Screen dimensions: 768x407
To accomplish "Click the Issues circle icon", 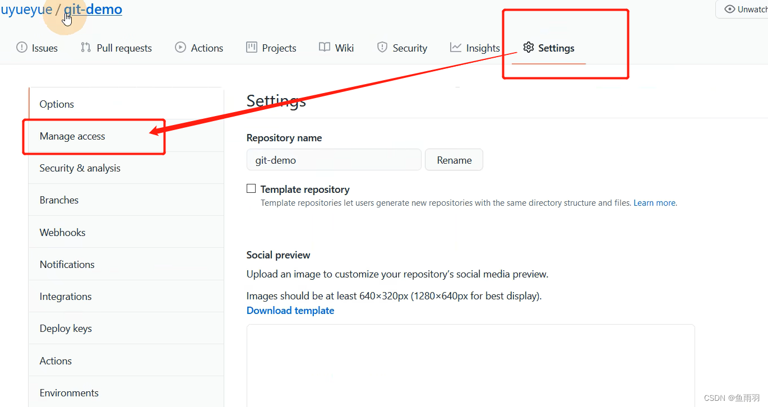I will (x=22, y=48).
